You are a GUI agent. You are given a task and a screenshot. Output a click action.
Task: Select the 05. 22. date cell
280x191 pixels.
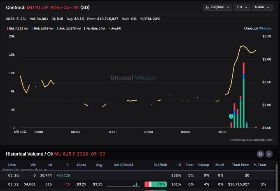point(14,184)
